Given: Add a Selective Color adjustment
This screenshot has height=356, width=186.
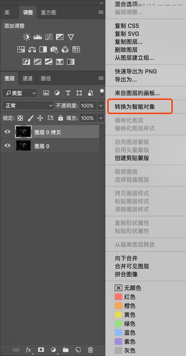Looking at the screenshot, I should 60,62.
